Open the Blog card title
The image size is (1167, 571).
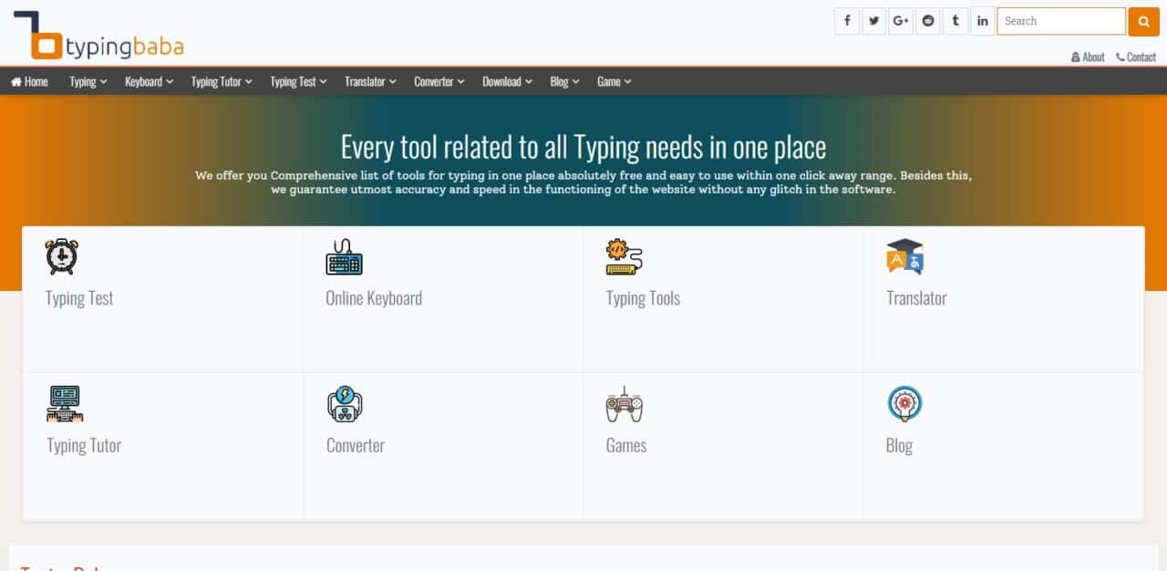point(899,445)
